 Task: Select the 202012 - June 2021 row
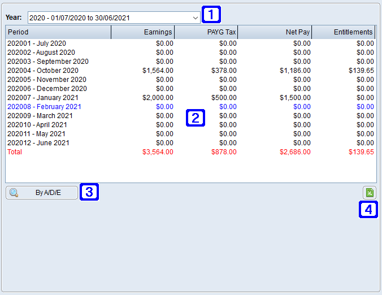[191, 142]
